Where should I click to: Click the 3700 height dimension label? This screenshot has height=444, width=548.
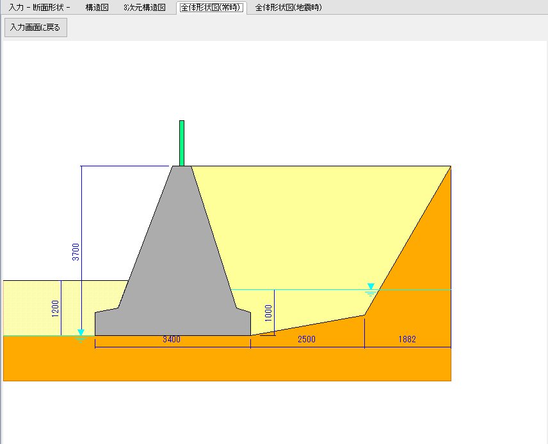[x=76, y=252]
